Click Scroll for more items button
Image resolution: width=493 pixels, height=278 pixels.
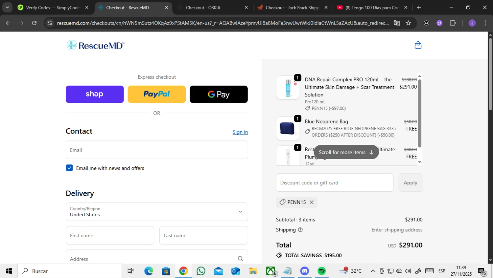(x=346, y=152)
